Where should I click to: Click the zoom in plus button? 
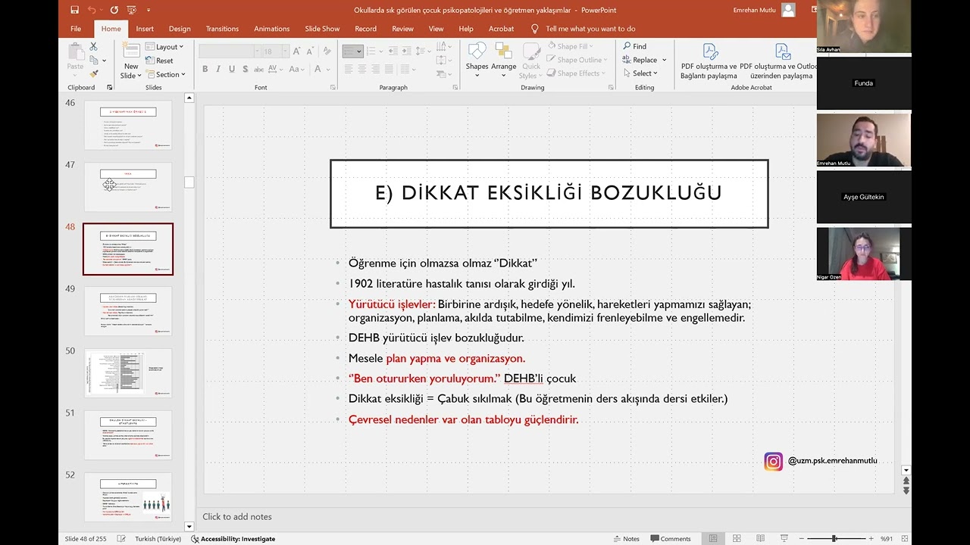tap(871, 538)
